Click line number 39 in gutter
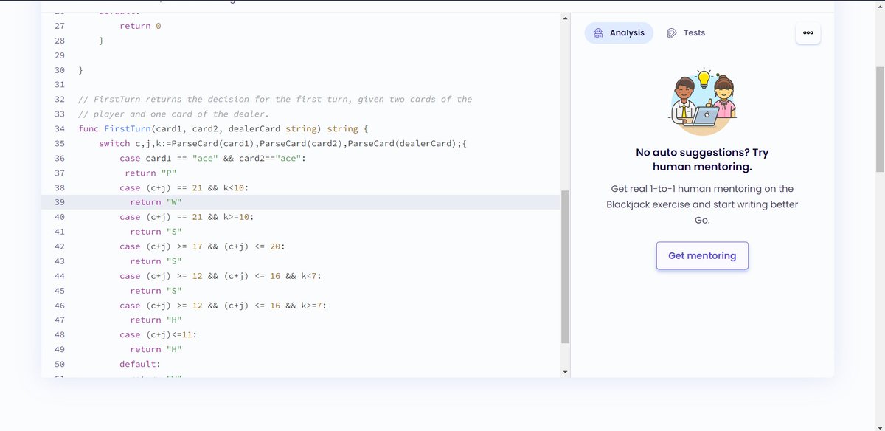This screenshot has height=431, width=885. click(x=59, y=202)
